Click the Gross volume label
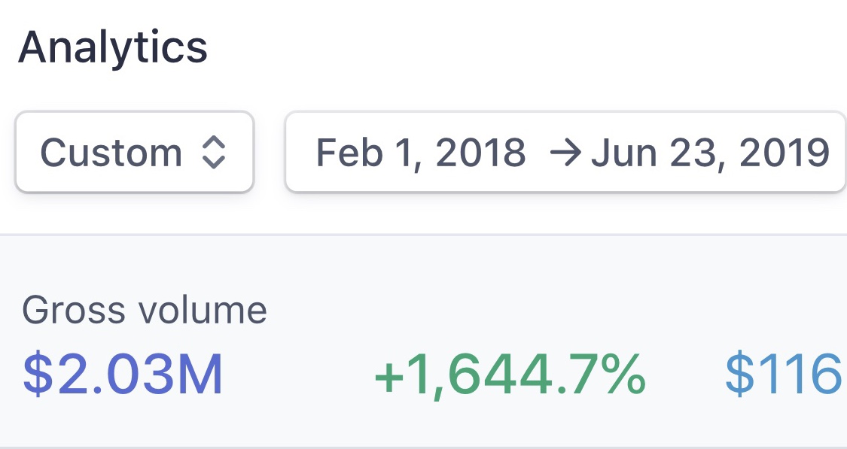Viewport: 847px width, 449px height. point(145,310)
